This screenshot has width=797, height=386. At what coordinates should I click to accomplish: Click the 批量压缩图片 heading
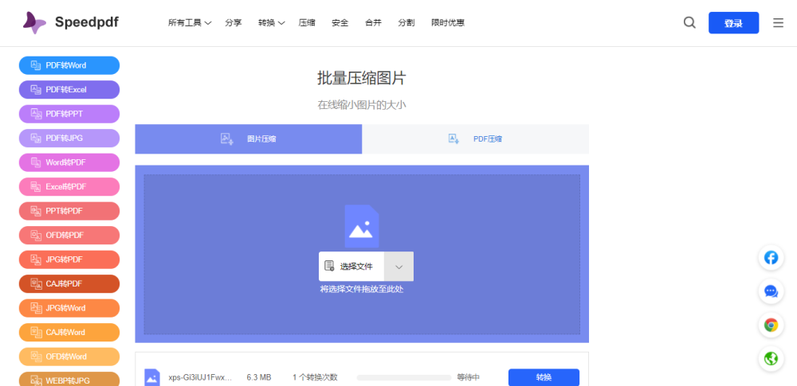(x=362, y=78)
